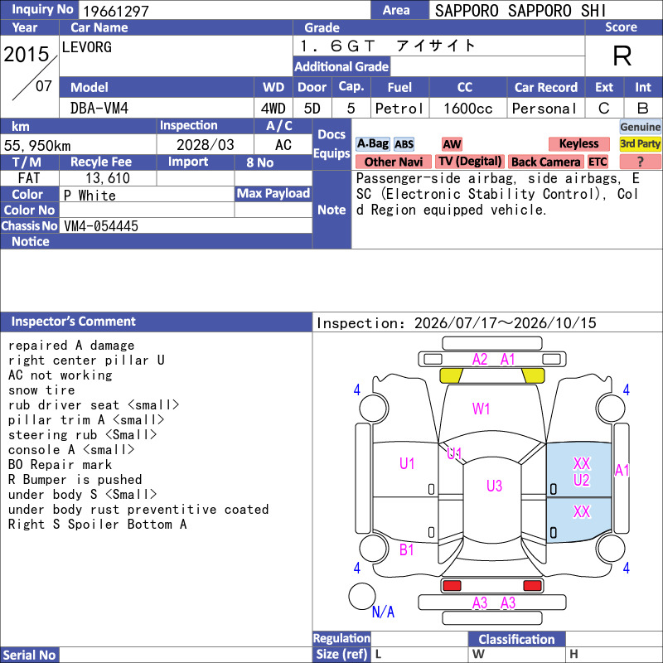Click the ETC equipment badge
663x663 pixels.
tap(598, 162)
